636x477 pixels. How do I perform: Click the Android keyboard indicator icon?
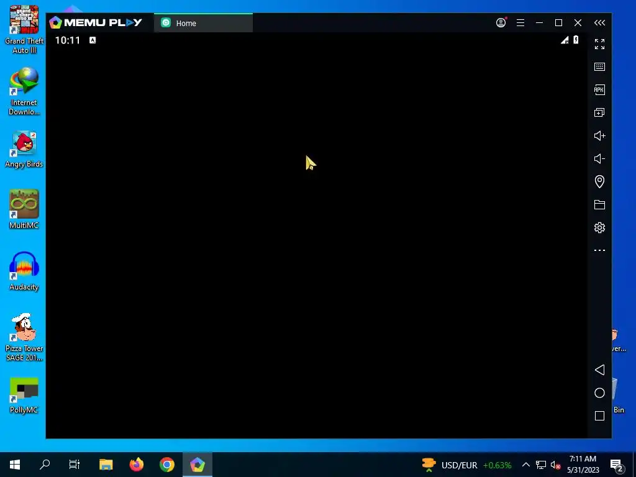coord(93,40)
